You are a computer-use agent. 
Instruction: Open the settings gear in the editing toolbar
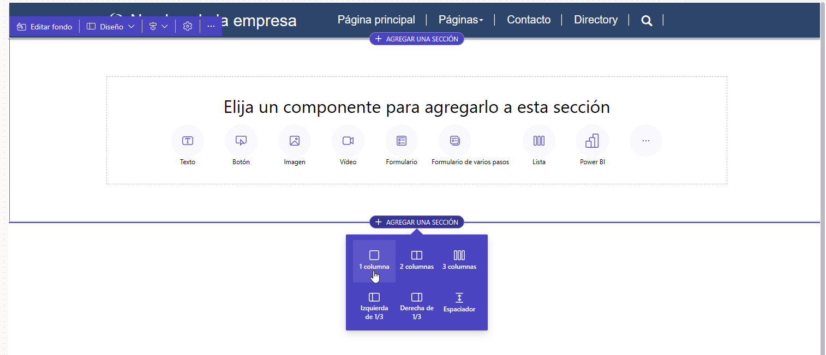[187, 26]
